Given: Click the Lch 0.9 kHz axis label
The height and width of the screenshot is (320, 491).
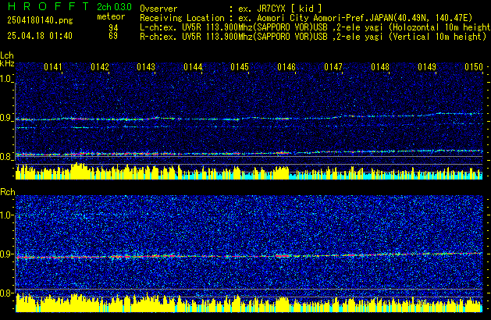Looking at the screenshot, I should pos(6,118).
